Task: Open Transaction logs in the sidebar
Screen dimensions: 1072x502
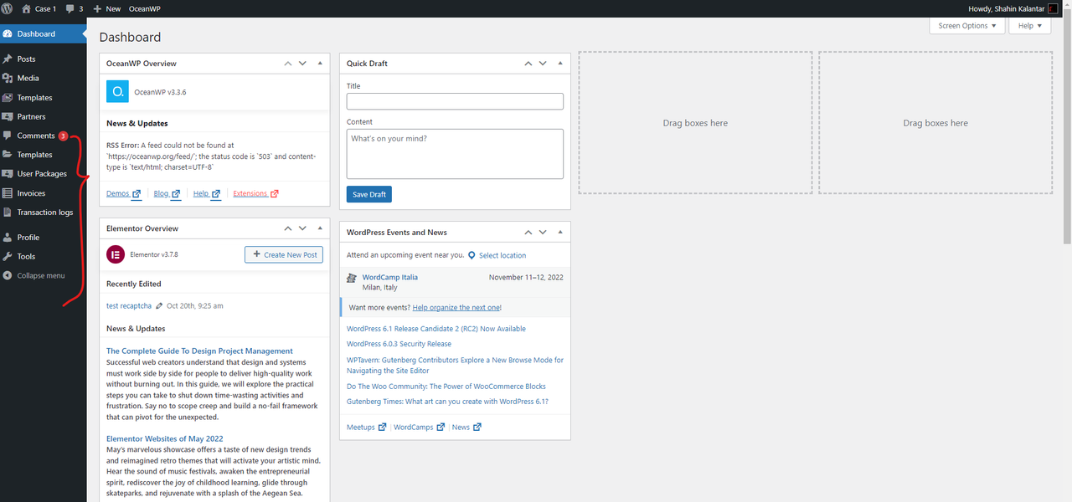Action: pos(43,213)
